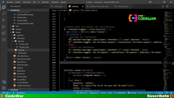Open the Archivo menu
174x98 pixels.
click(x=10, y=2)
